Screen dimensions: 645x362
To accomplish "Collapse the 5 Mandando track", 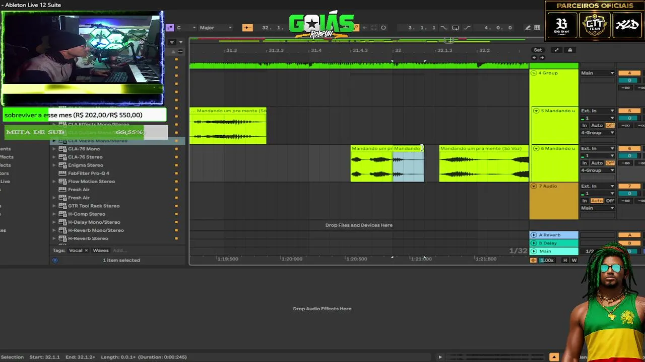I will point(536,111).
